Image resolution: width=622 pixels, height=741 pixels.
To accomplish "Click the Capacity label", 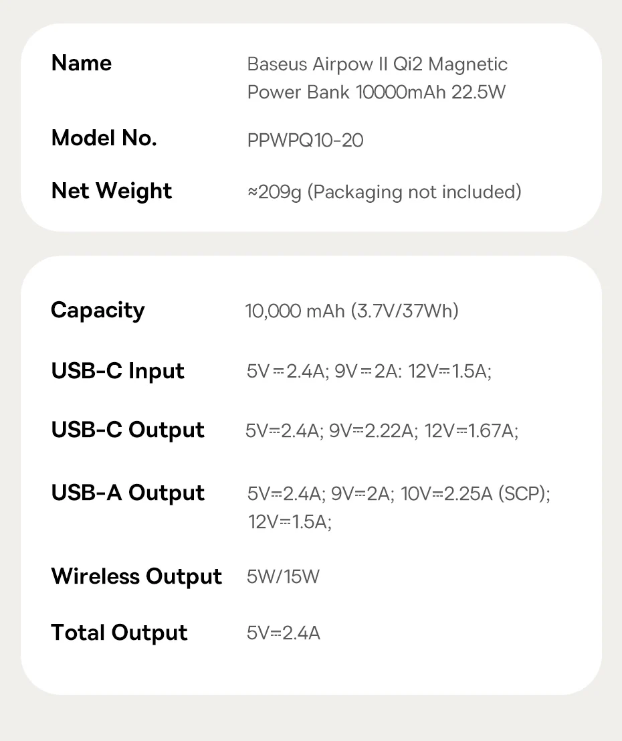I will pos(98,311).
